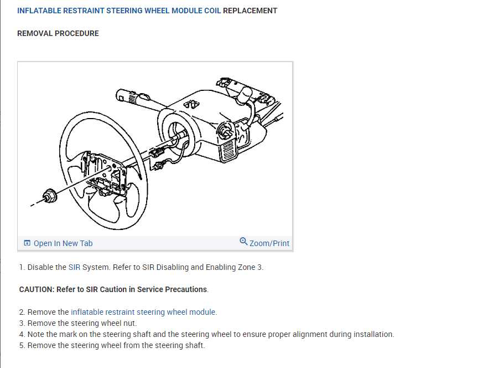Click the REMOVAL PROCEDURE heading
Viewport: 478px width, 368px height.
coord(58,33)
